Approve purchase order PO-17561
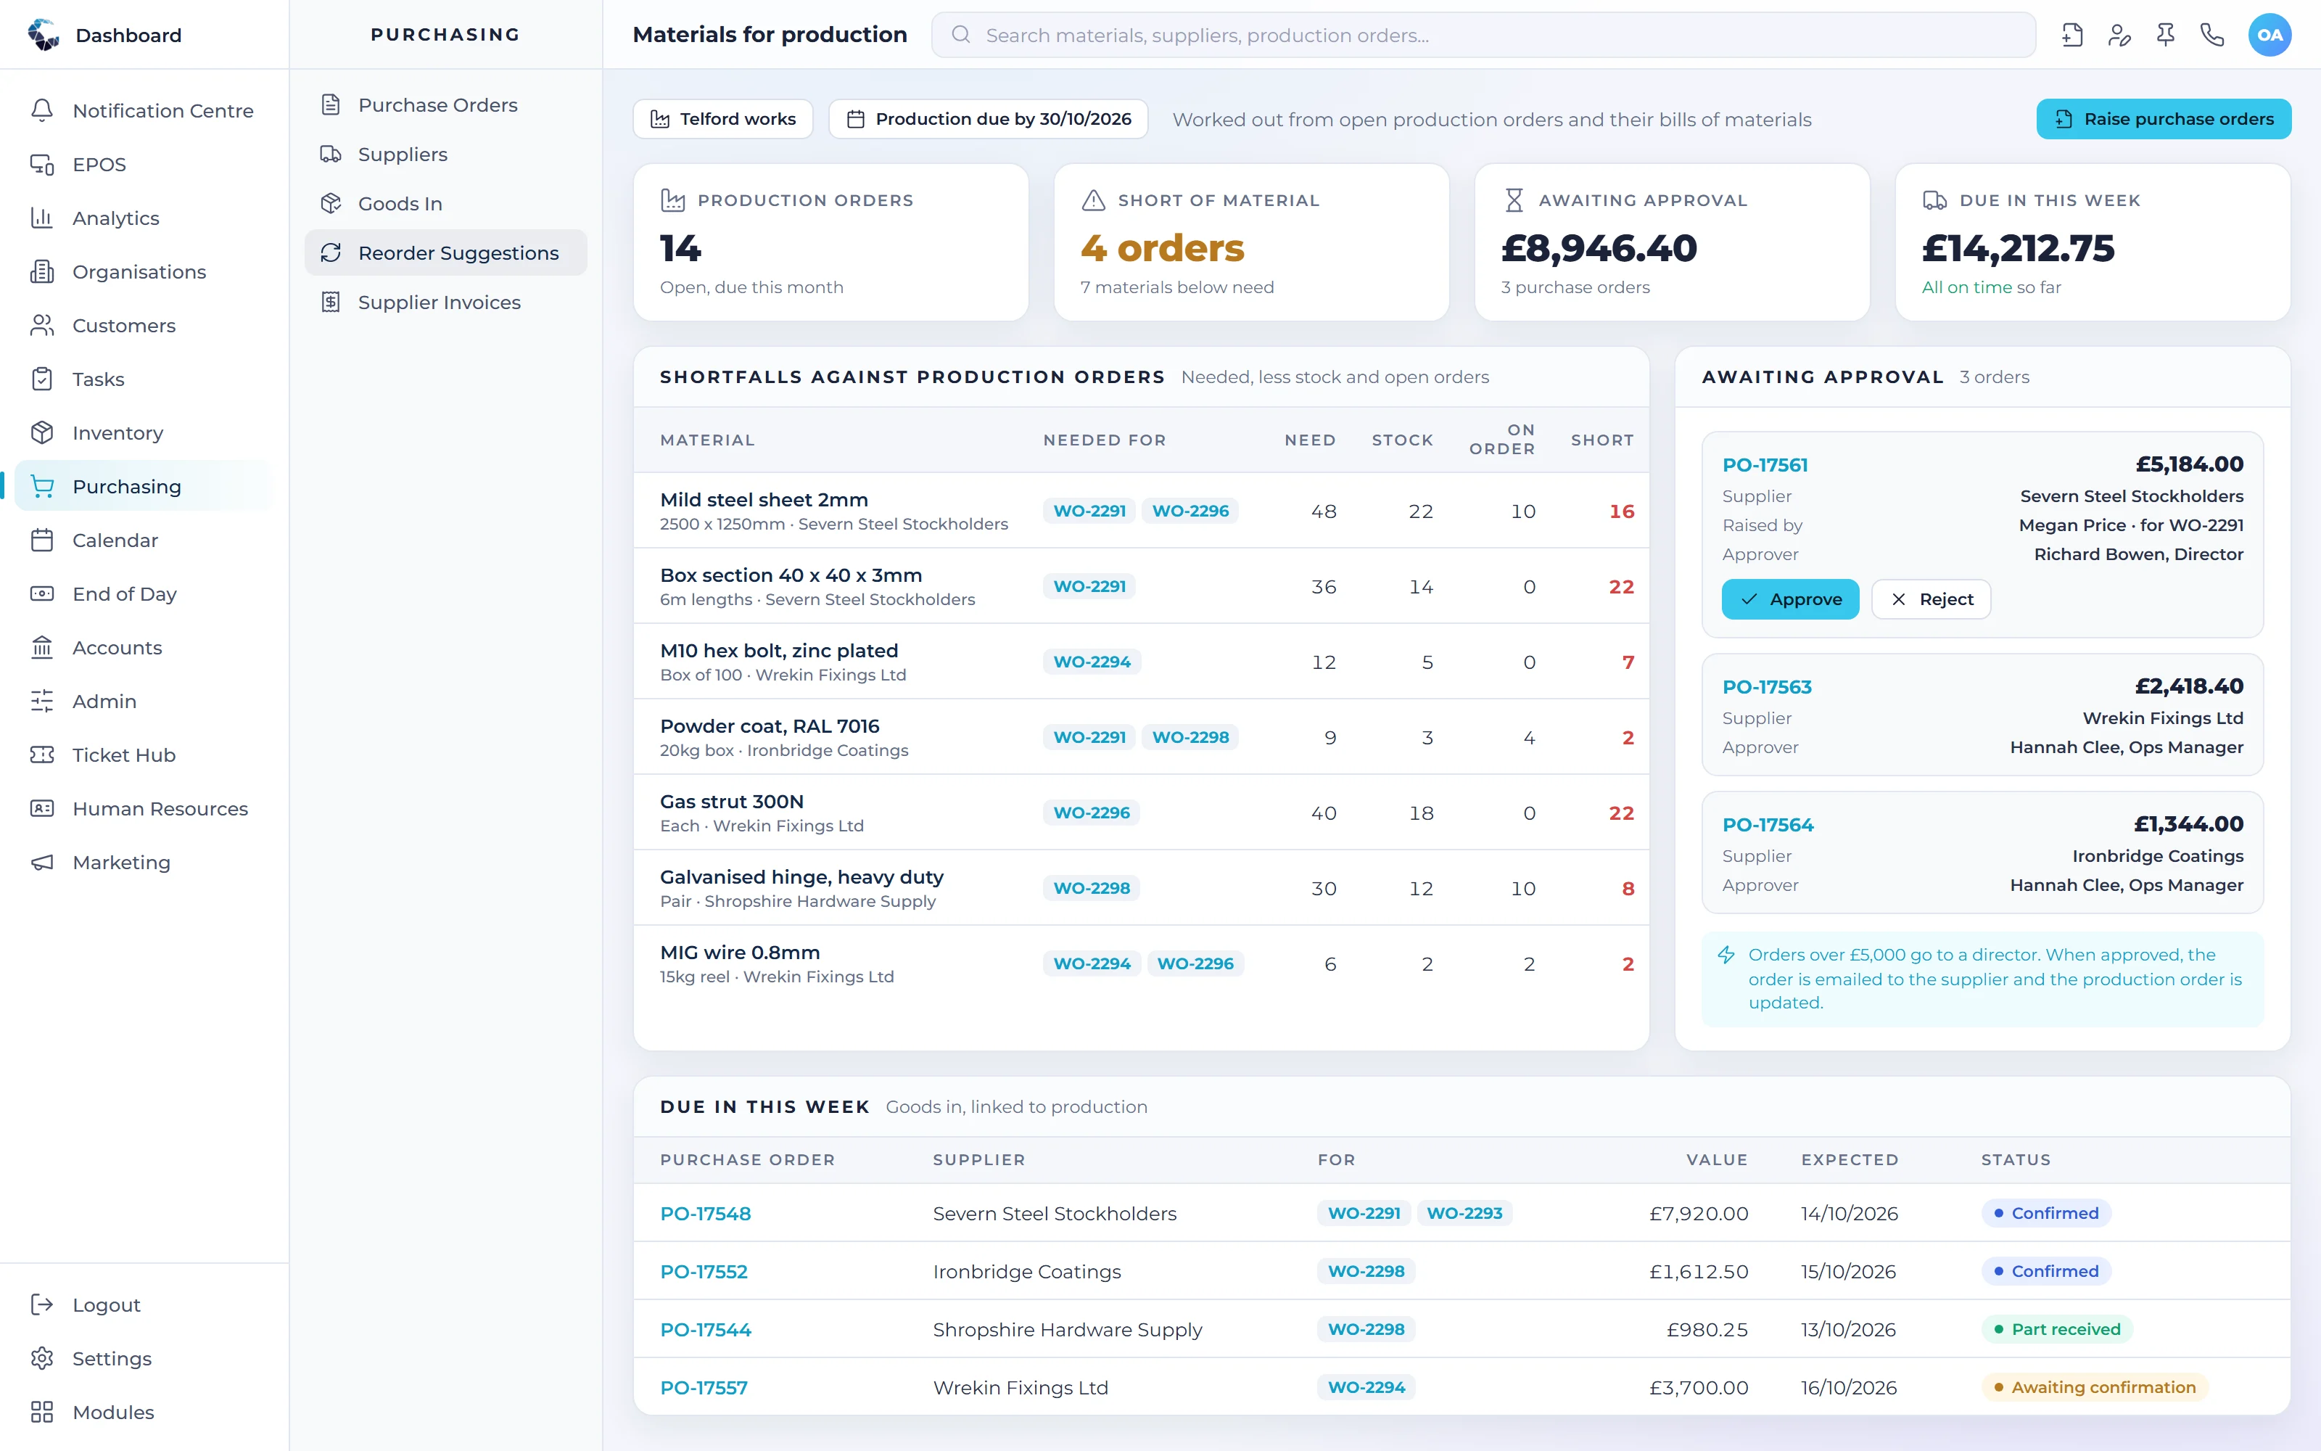Image resolution: width=2321 pixels, height=1451 pixels. tap(1789, 599)
